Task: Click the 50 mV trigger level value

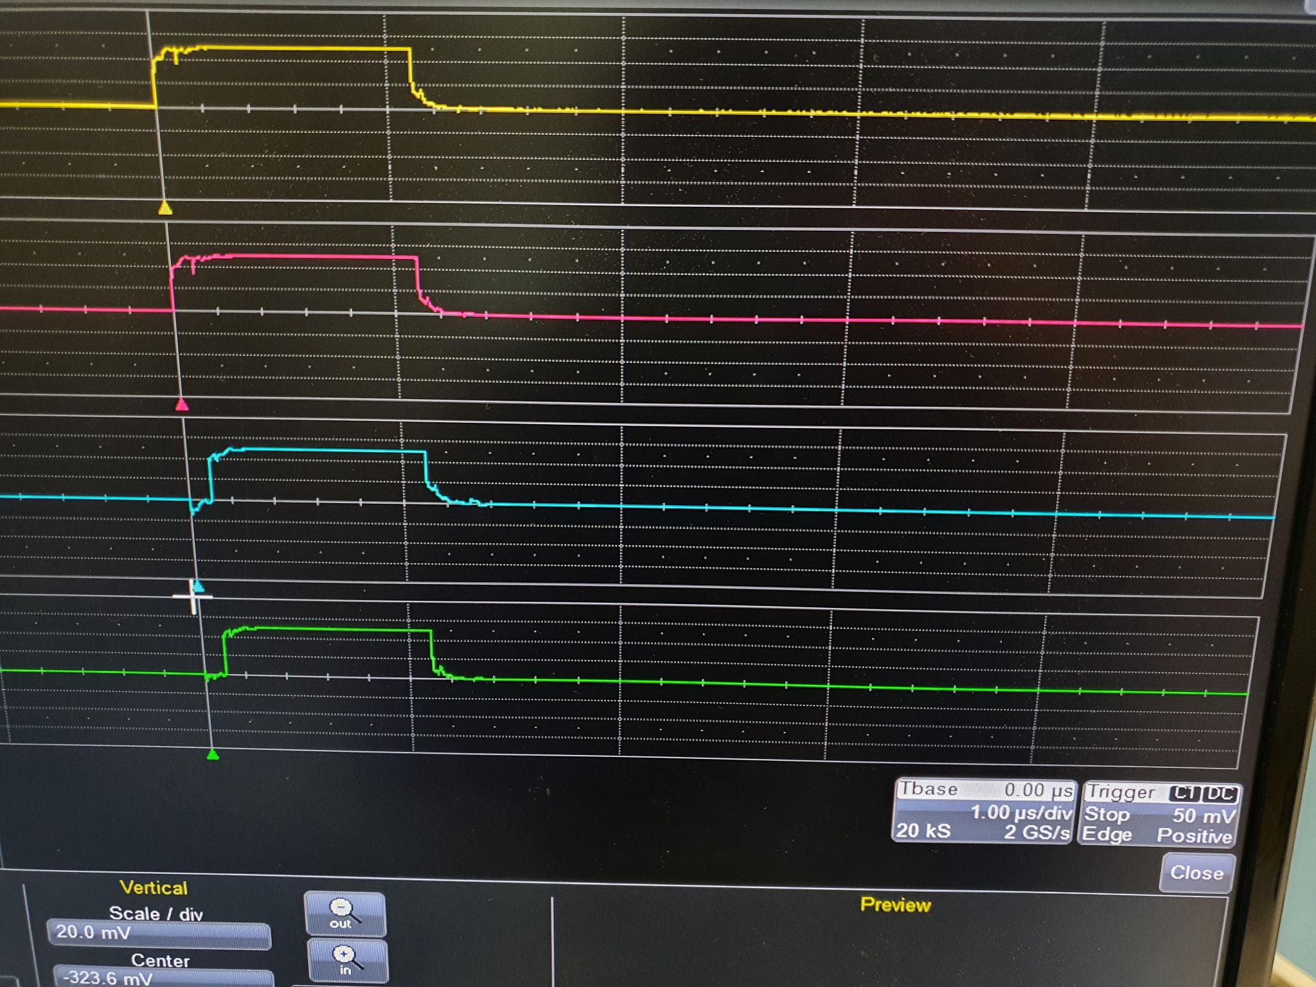Action: (x=1204, y=816)
